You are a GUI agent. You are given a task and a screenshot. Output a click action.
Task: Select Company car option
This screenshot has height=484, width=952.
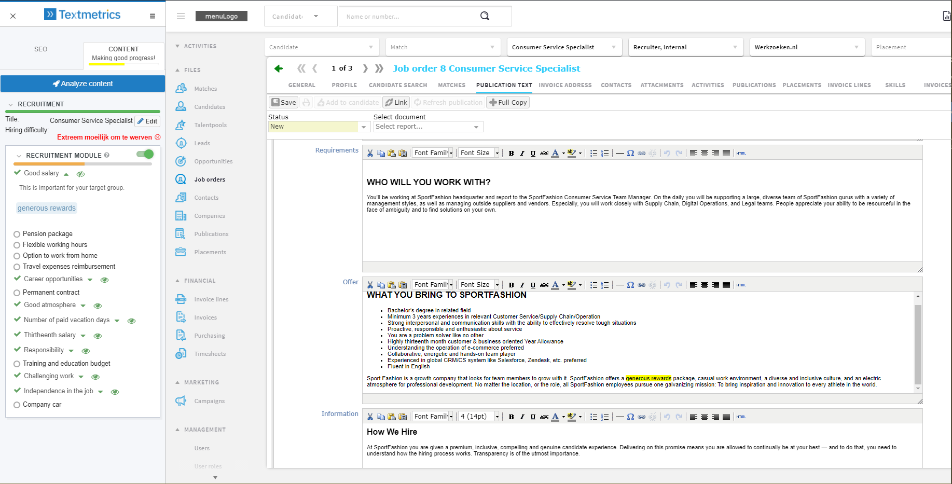(17, 405)
